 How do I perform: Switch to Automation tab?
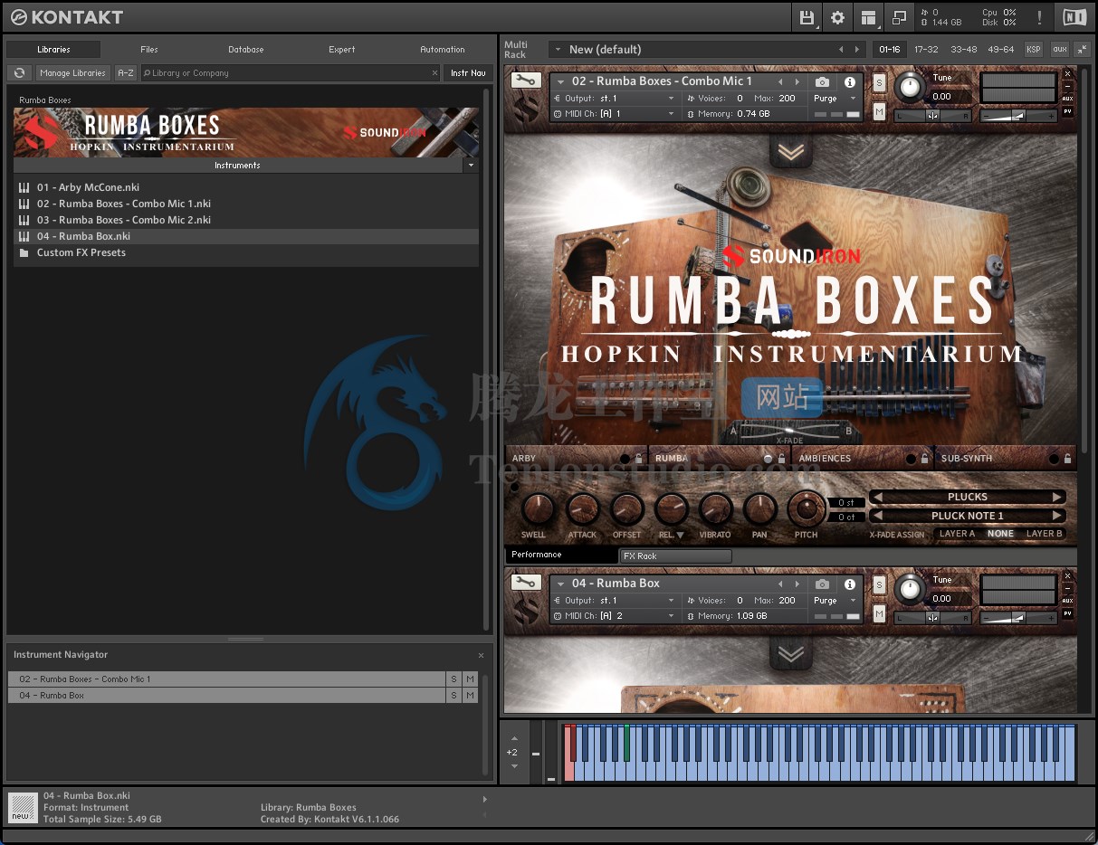pyautogui.click(x=443, y=50)
